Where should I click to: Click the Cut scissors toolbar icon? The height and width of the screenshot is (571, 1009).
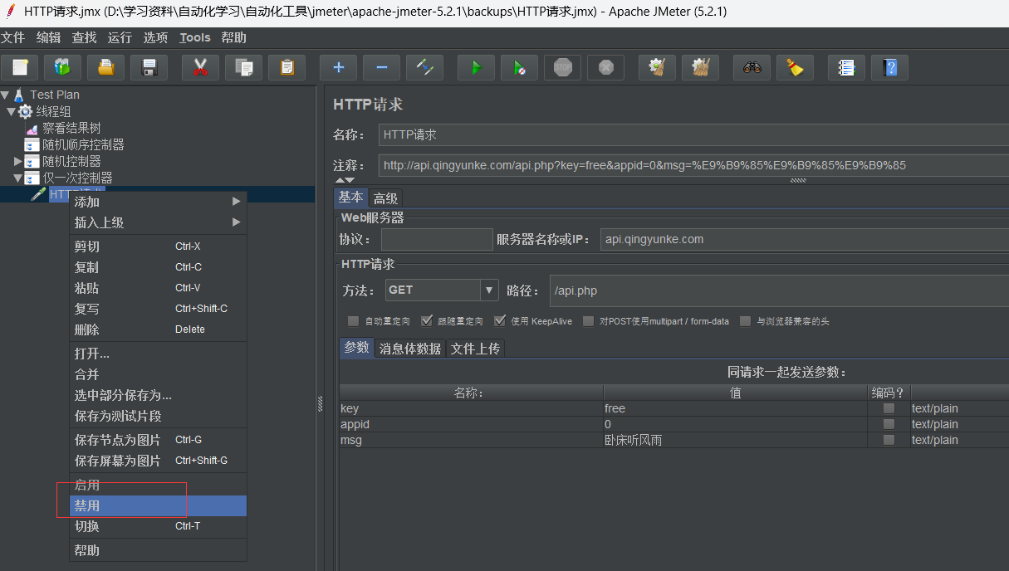pos(200,67)
